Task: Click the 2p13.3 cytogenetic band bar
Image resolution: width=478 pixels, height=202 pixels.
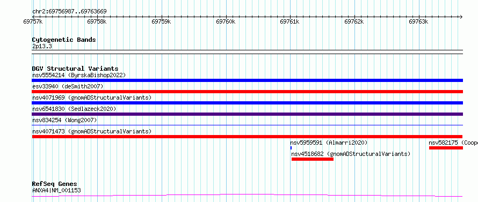Action: point(247,52)
